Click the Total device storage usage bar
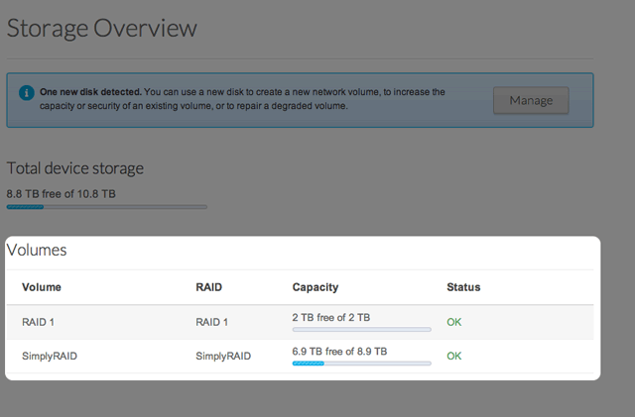 pos(107,207)
